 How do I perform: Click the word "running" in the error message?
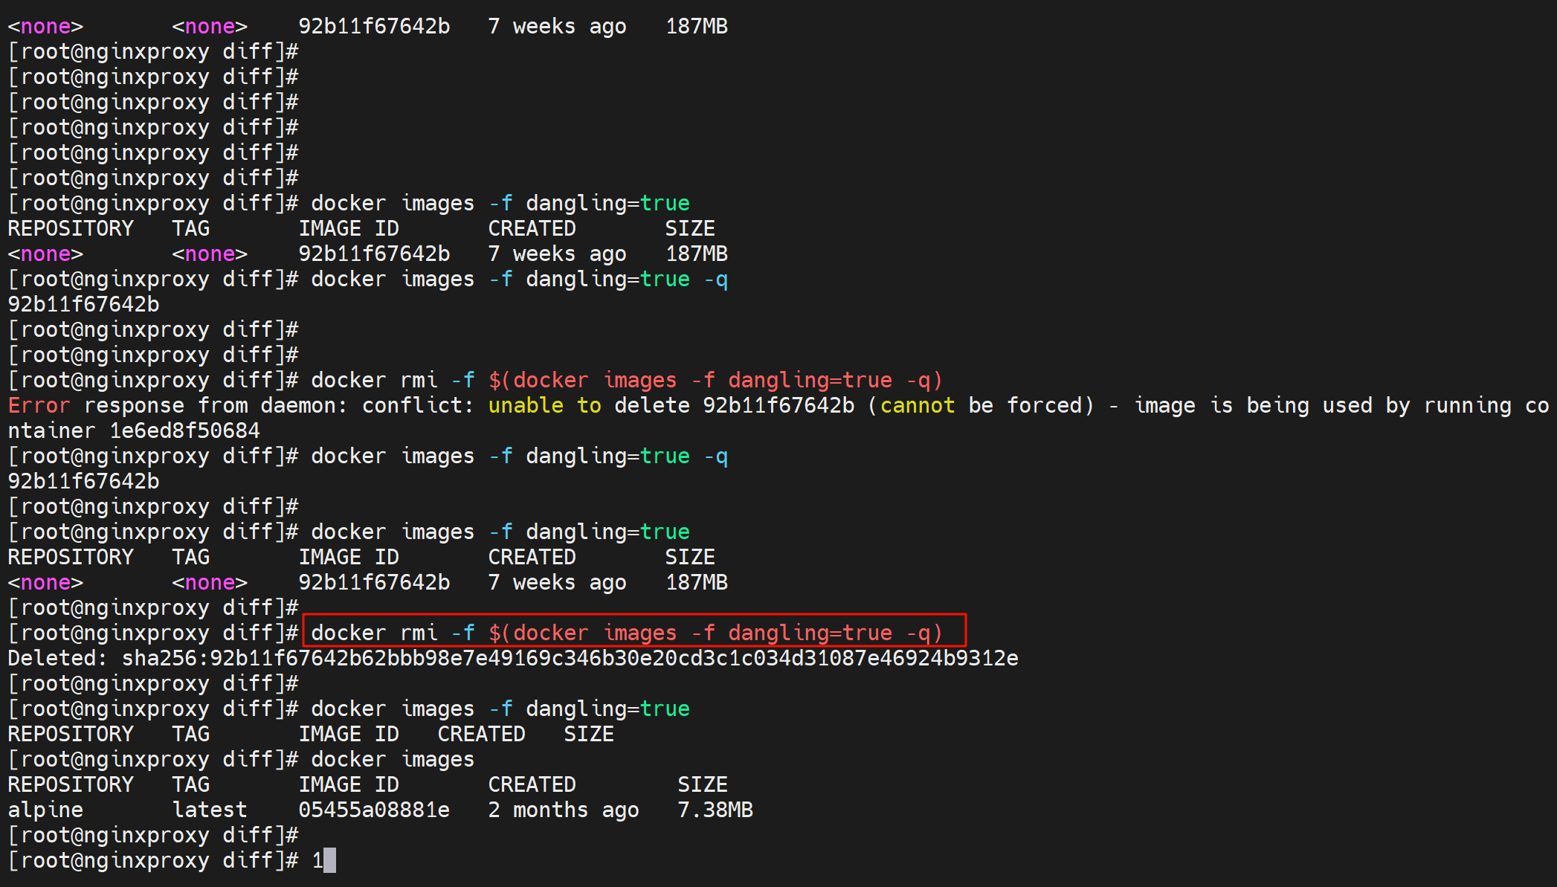coord(1467,405)
